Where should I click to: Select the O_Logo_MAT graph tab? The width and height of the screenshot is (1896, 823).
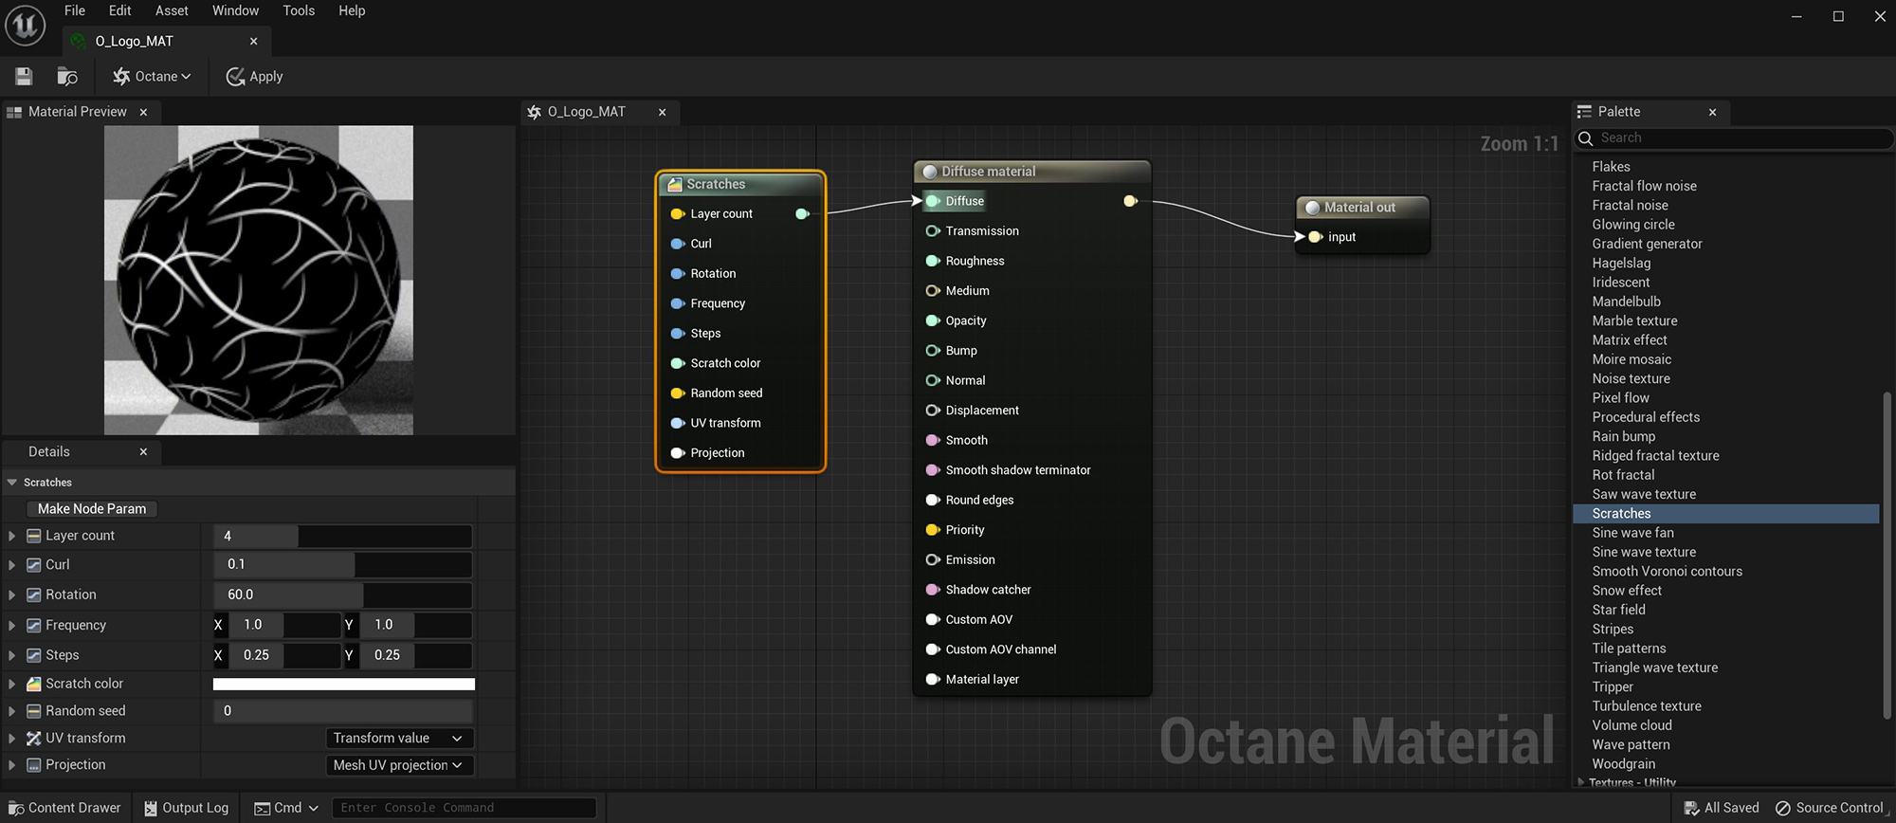(587, 112)
